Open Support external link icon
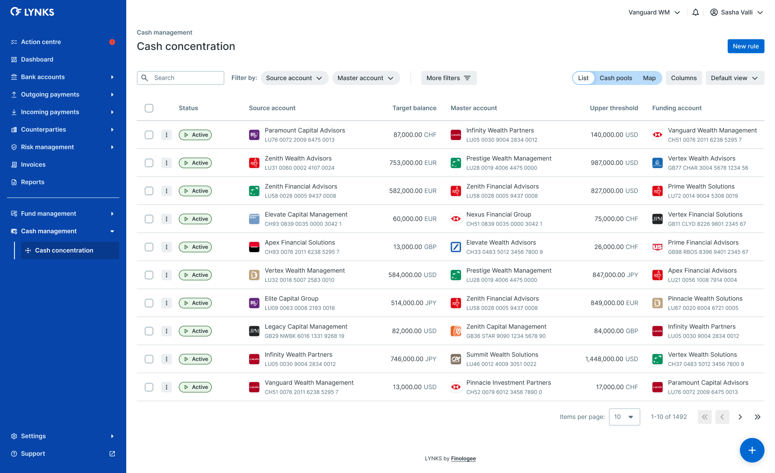The width and height of the screenshot is (775, 473). (x=112, y=454)
